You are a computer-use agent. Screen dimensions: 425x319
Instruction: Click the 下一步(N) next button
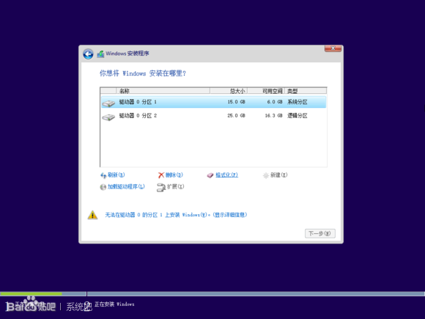319,233
